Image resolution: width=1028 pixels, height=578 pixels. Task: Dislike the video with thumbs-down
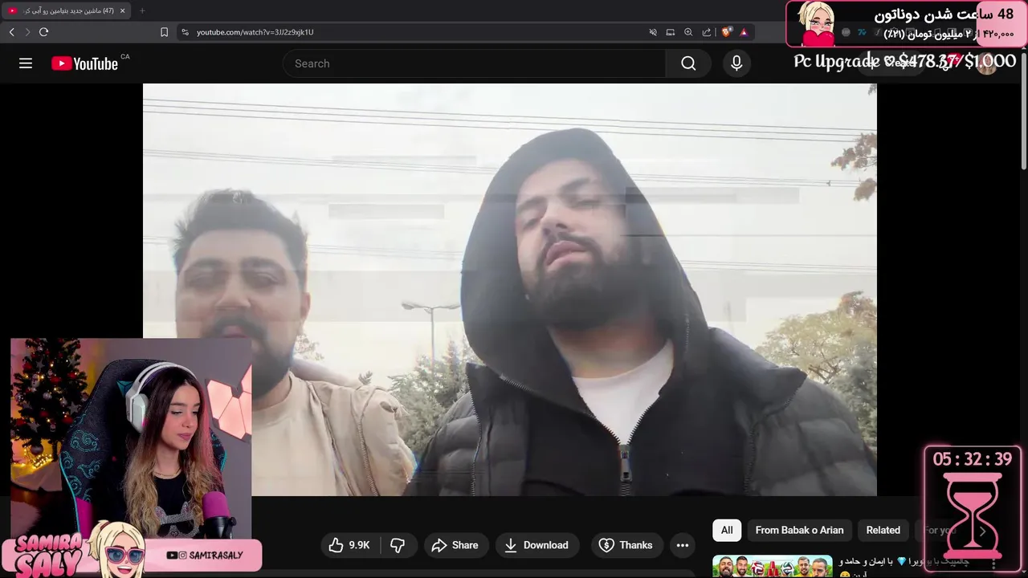click(398, 545)
